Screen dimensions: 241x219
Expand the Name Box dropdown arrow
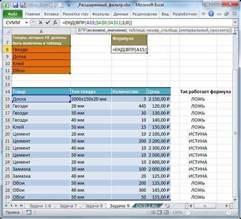26,22
